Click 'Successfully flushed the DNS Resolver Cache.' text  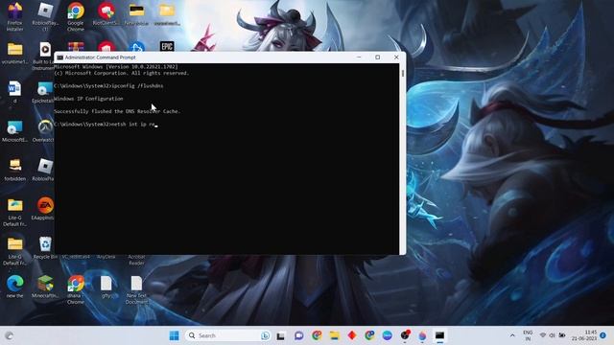tap(117, 111)
